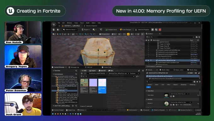Select the All filter in Details
Screen dimensions: 214x121
149,87
